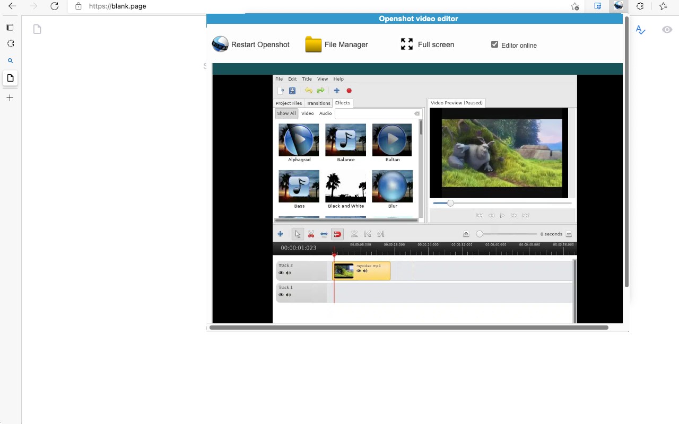679x424 pixels.
Task: Click the File Manager label
Action: pos(346,45)
